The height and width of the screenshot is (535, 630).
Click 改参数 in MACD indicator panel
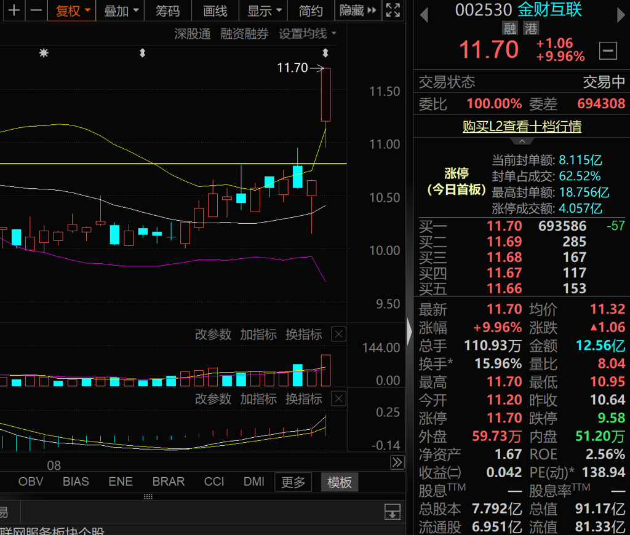[x=213, y=399]
